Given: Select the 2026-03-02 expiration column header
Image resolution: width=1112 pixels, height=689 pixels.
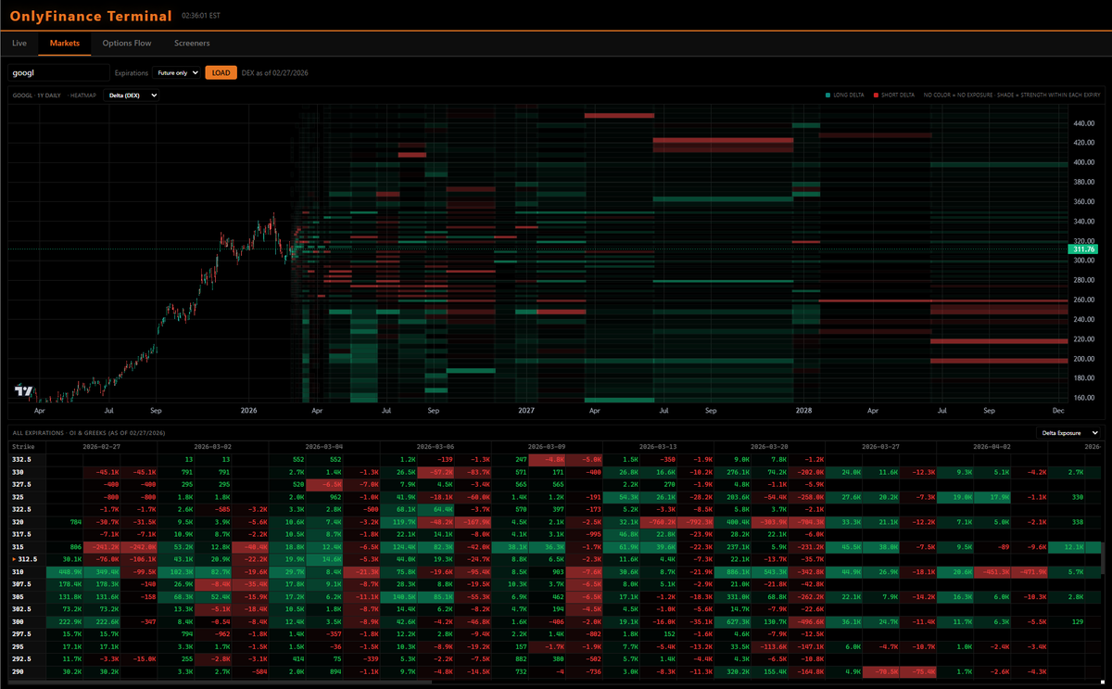Looking at the screenshot, I should pos(213,446).
